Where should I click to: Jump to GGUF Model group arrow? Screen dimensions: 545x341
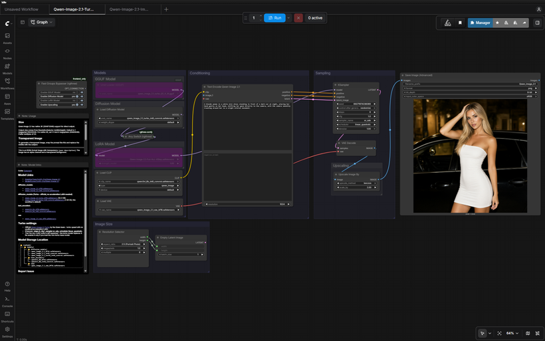[x=82, y=92]
